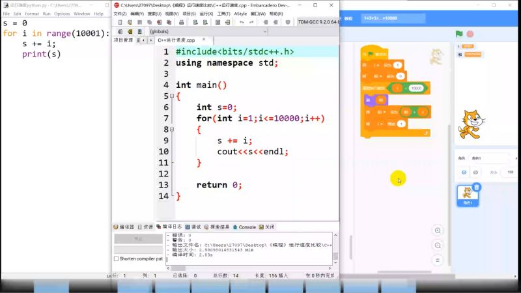Viewport: 521px width, 293px height.
Task: Click the shield-shaped icon before compiler selector
Action: (x=288, y=22)
